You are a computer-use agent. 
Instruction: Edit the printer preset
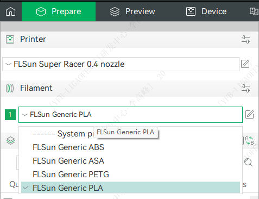(245, 64)
